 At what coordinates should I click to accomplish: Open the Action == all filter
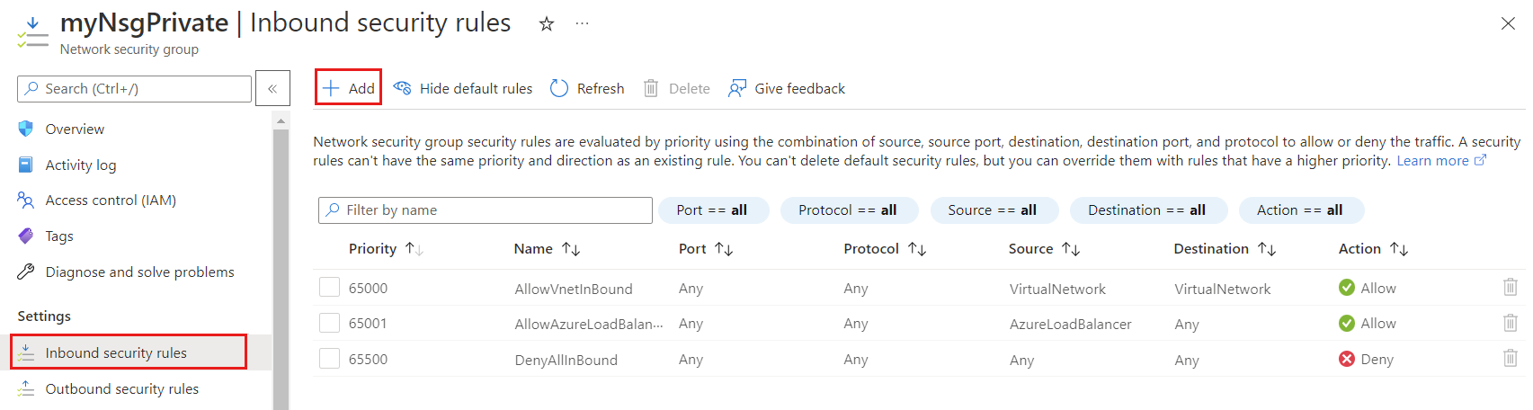(x=1300, y=210)
